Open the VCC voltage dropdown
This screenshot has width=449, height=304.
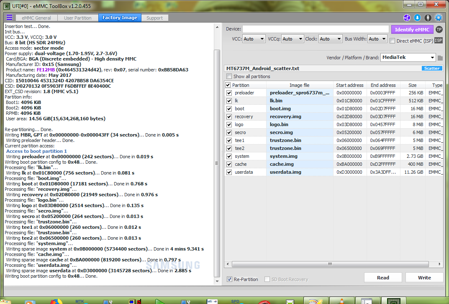pos(254,38)
